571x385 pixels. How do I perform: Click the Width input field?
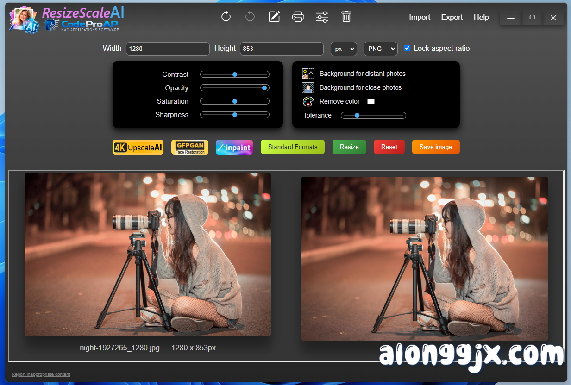[168, 49]
